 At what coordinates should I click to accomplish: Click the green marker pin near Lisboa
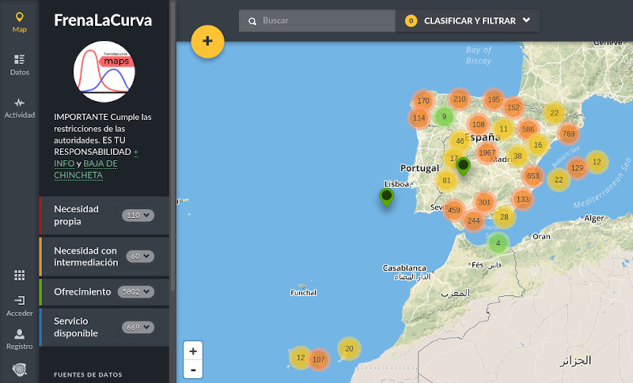pyautogui.click(x=386, y=197)
